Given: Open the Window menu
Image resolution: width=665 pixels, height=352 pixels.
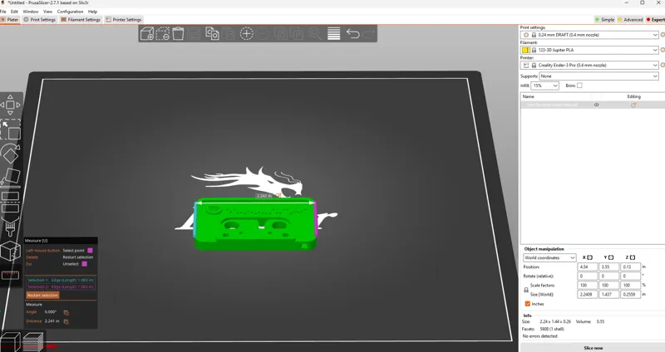Looking at the screenshot, I should point(31,12).
